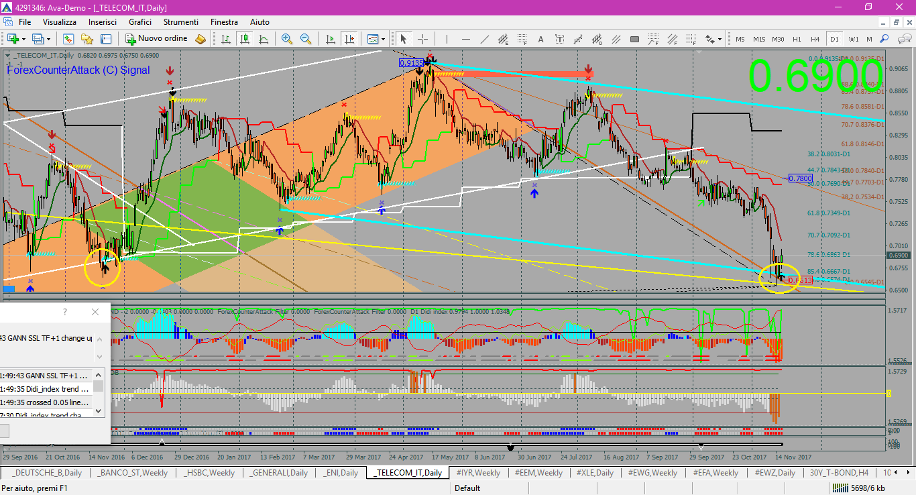Switch to M15 timeframe
Viewport: 916px width, 495px height.
click(759, 39)
